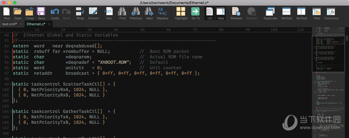Show the Functions list panel

pos(331,13)
